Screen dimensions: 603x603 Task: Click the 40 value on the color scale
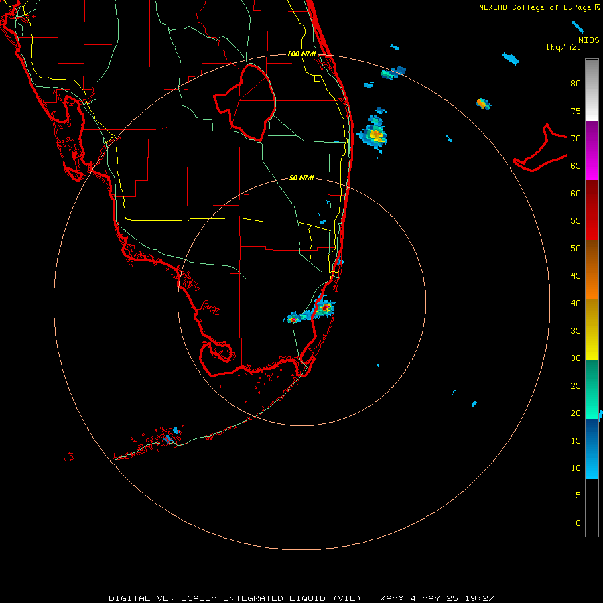click(x=576, y=303)
